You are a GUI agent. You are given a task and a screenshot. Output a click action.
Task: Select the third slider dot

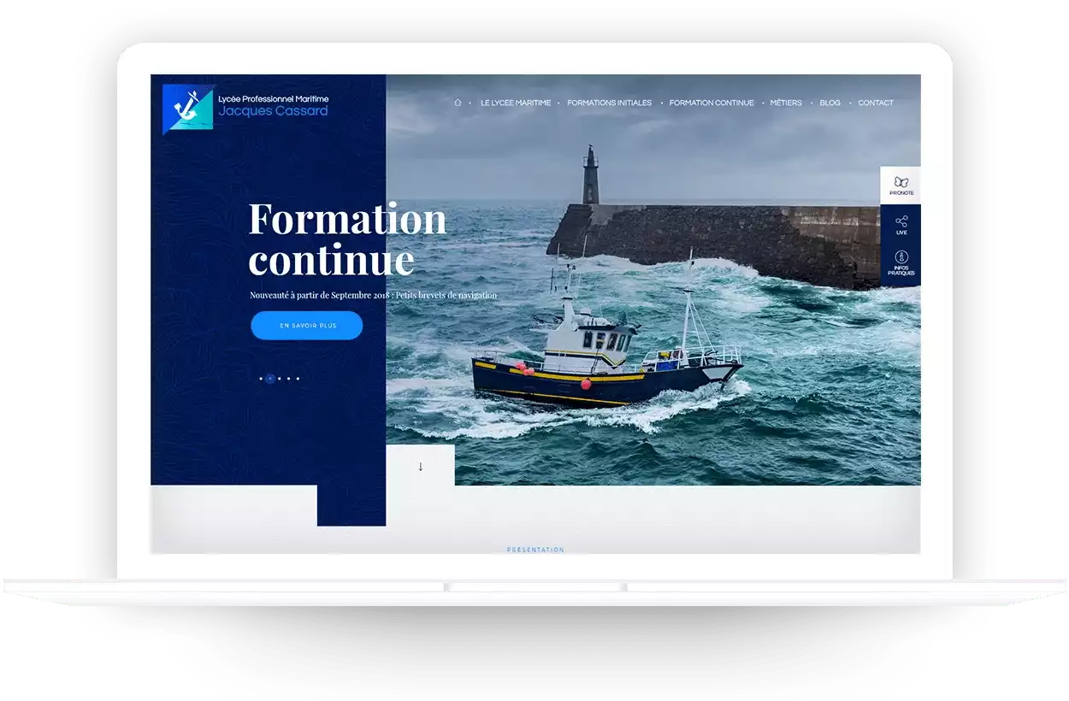[280, 378]
